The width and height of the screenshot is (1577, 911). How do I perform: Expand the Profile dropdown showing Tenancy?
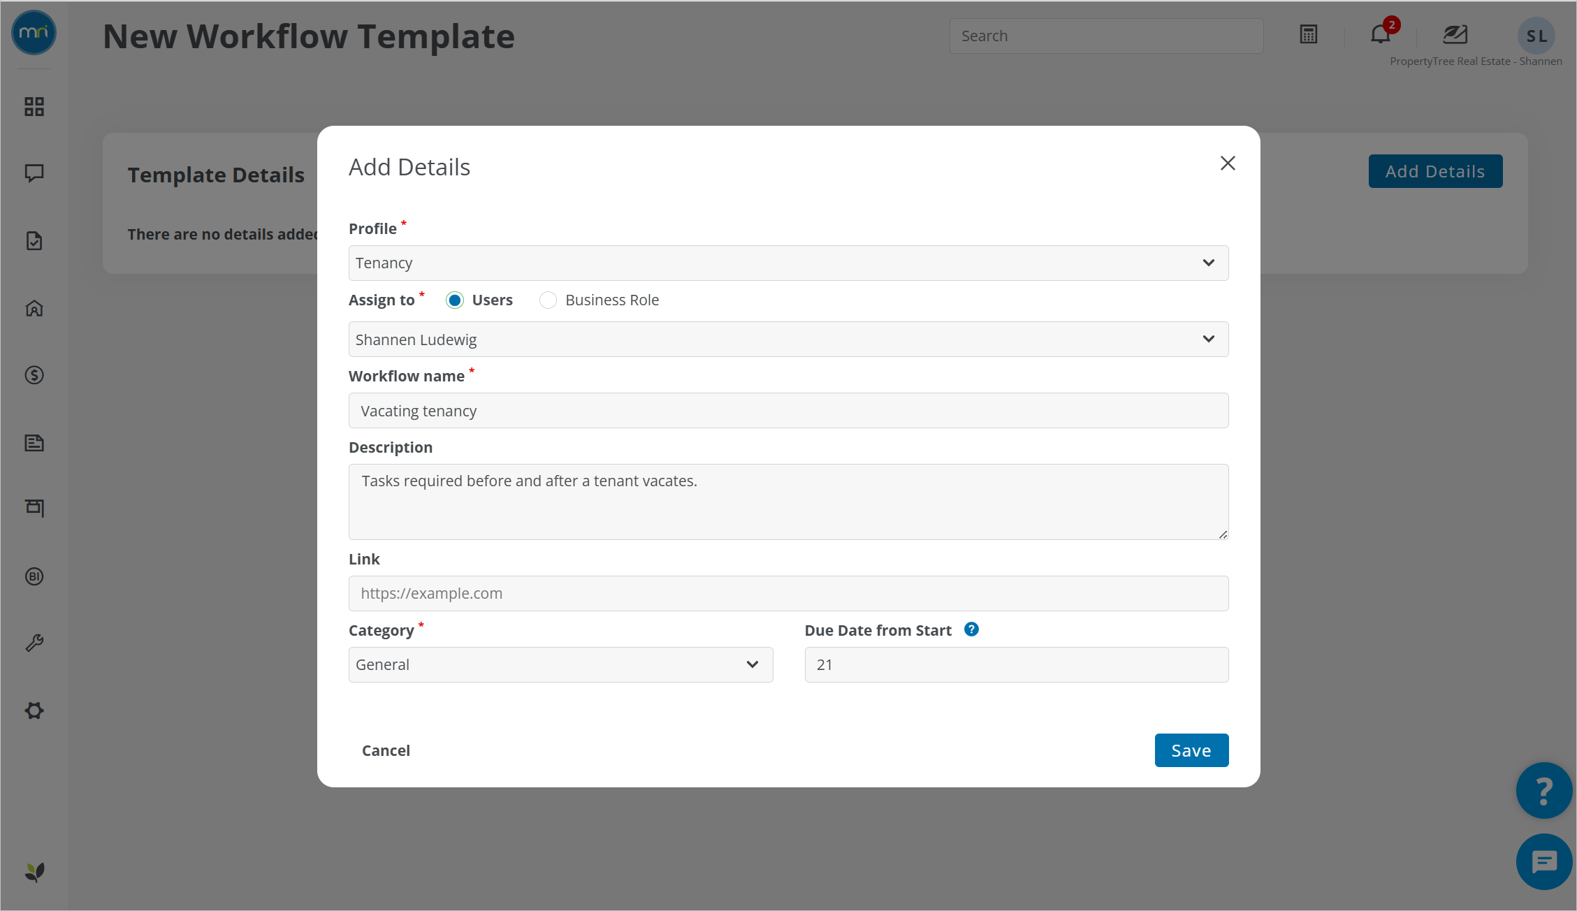(x=788, y=263)
